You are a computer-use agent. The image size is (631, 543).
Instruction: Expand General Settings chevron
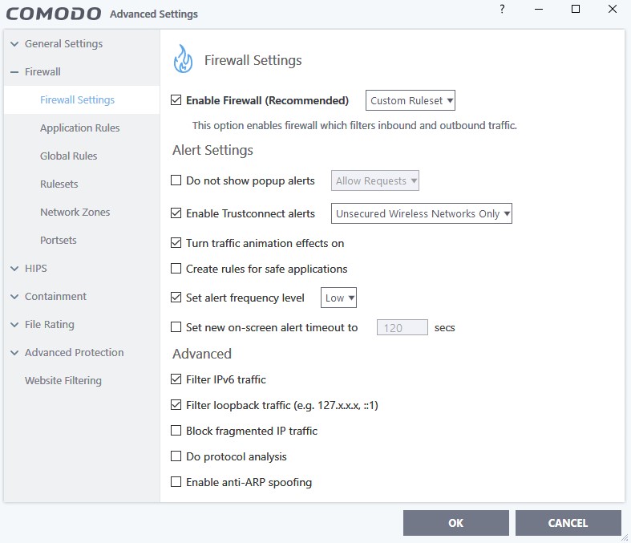pos(14,44)
